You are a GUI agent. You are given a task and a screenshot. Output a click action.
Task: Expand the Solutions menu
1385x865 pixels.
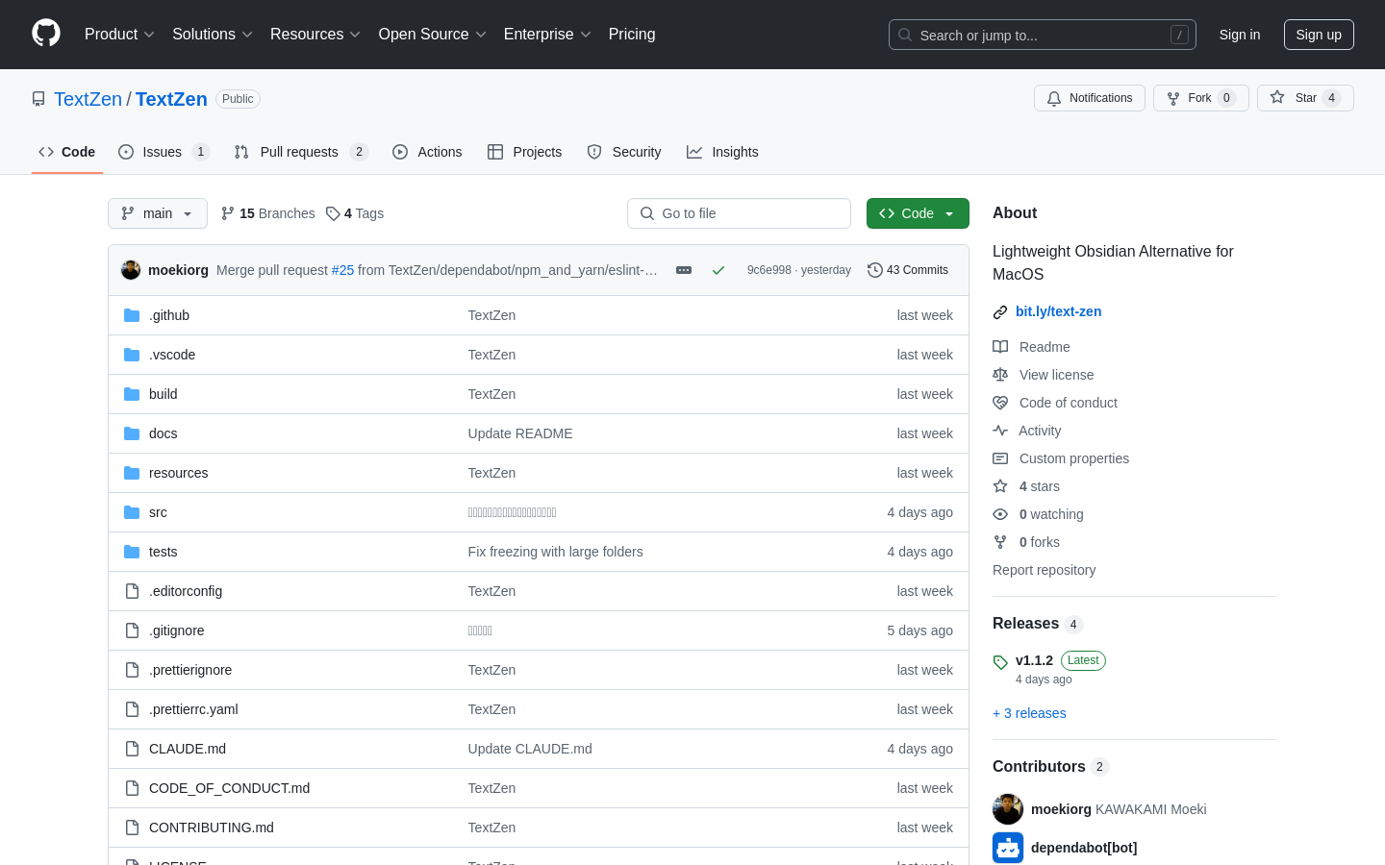click(213, 35)
